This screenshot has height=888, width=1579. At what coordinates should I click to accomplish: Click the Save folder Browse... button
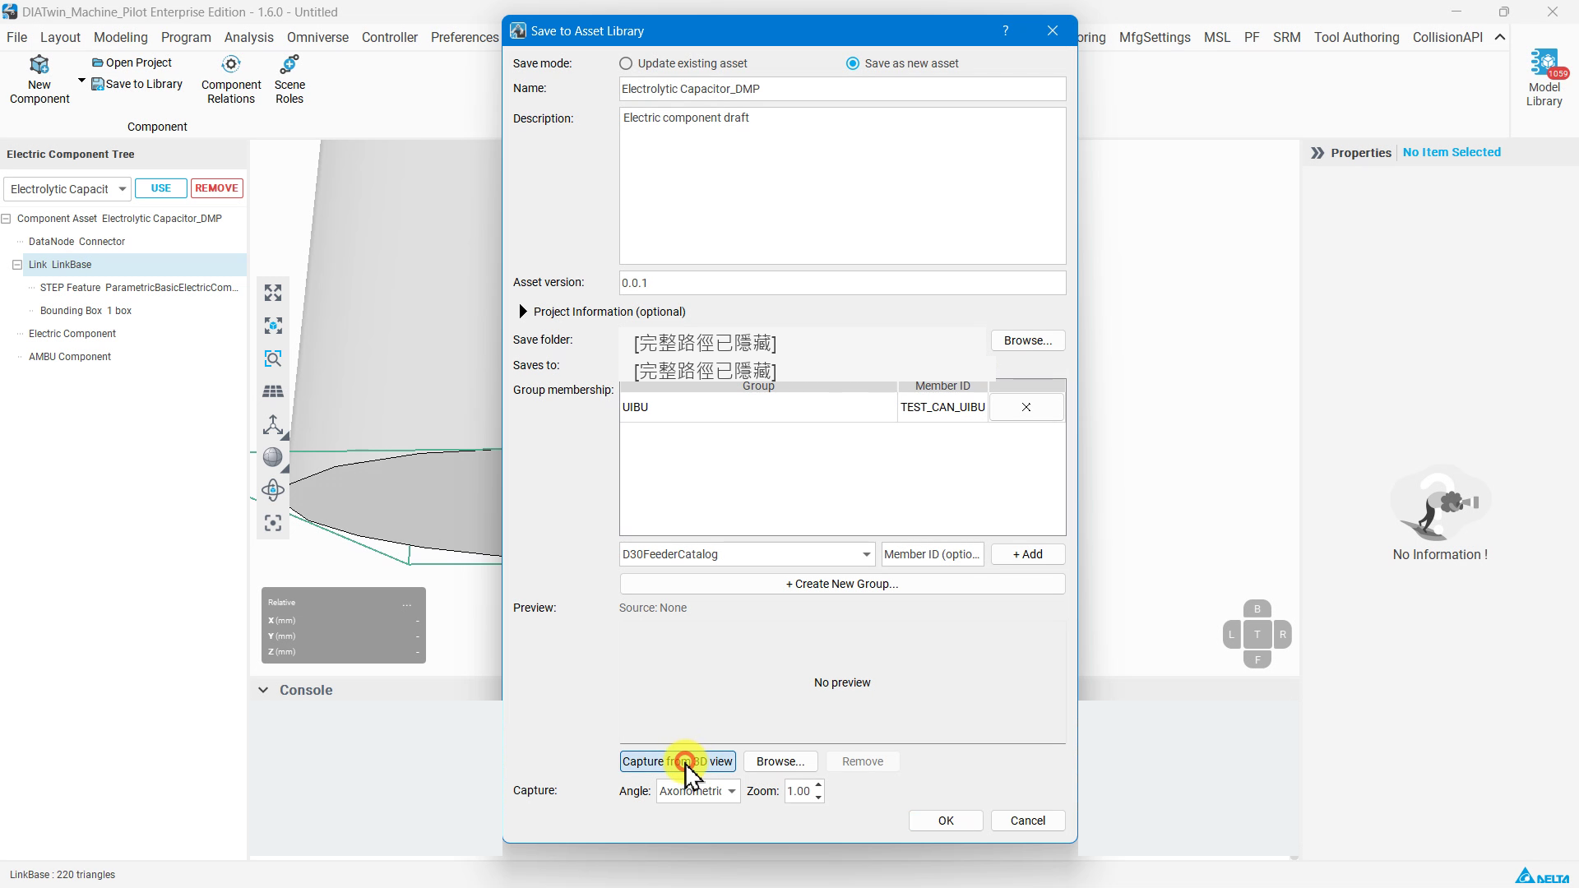click(x=1027, y=340)
